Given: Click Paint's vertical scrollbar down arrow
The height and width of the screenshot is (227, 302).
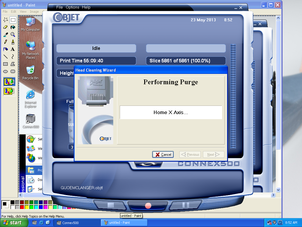Looking at the screenshot, I should click(278, 190).
